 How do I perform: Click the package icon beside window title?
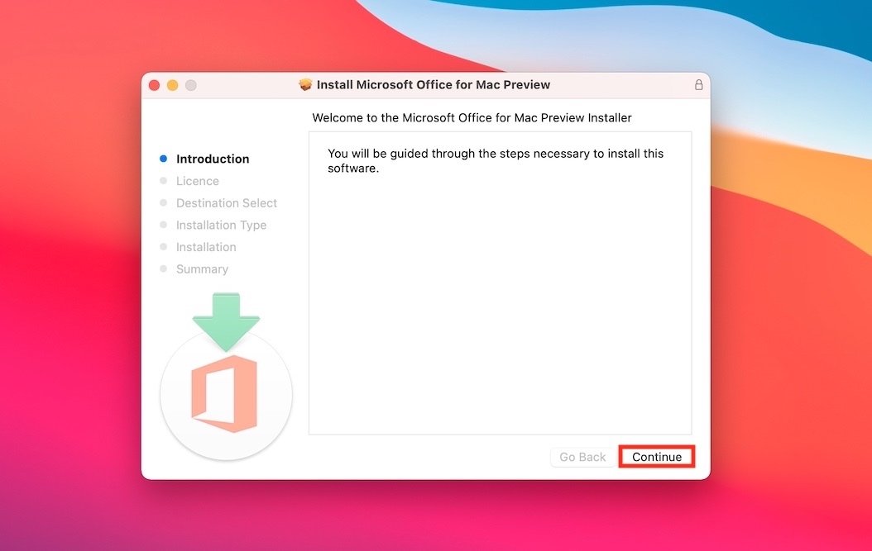305,84
